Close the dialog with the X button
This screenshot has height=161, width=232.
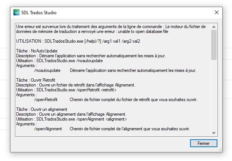coord(216,12)
